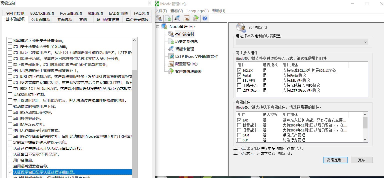Open the Language(L) menu
Screen dimensions: 384x178
coord(197,11)
